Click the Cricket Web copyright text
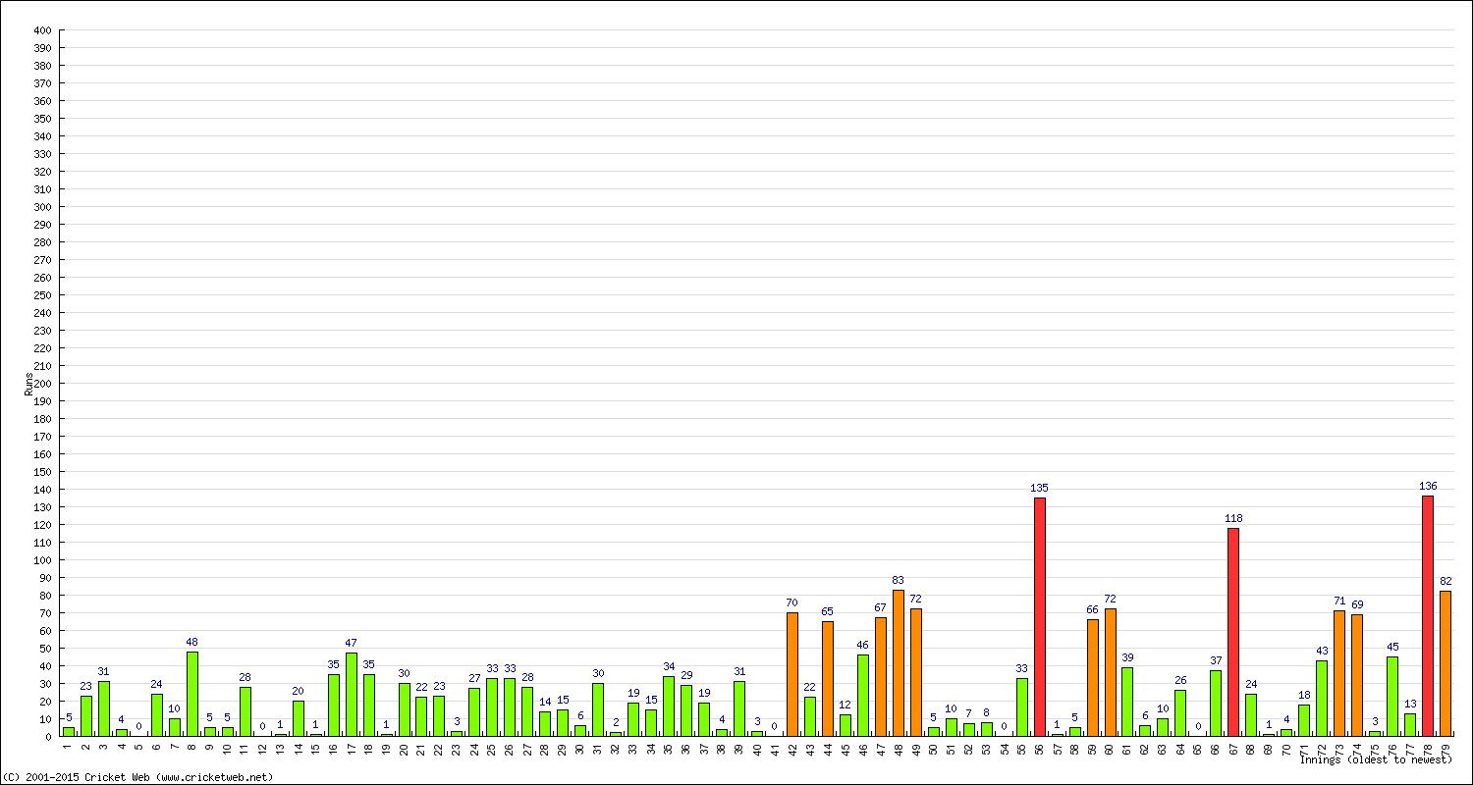The image size is (1473, 785). [x=138, y=777]
